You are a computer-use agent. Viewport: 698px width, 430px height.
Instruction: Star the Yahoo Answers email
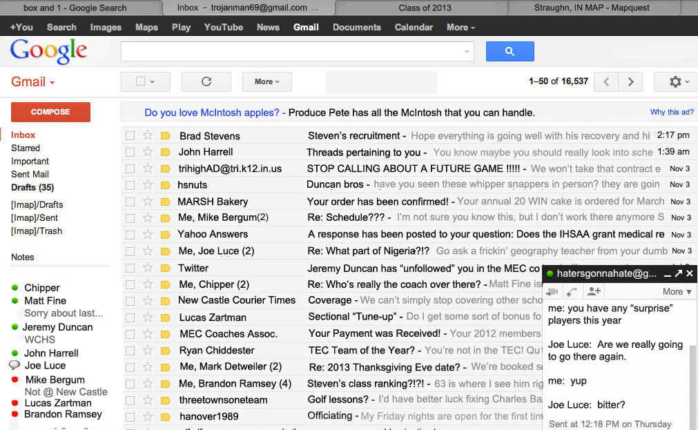(x=148, y=234)
